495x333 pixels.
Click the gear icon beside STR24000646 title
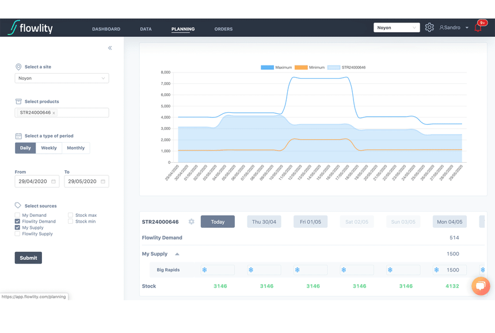click(x=191, y=221)
